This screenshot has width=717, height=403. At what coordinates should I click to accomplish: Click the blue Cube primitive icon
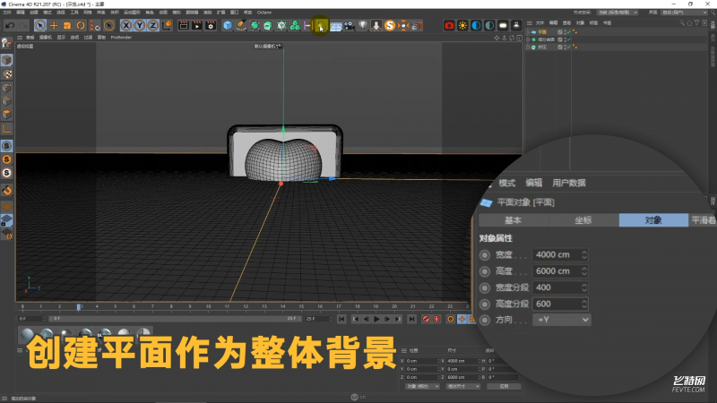tap(228, 26)
